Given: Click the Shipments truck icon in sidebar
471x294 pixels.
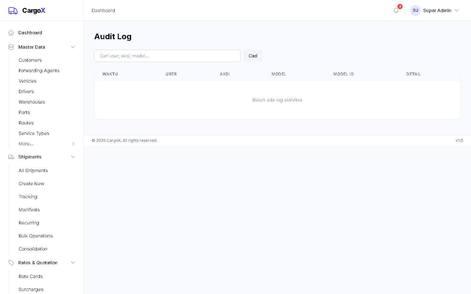Looking at the screenshot, I should [11, 157].
